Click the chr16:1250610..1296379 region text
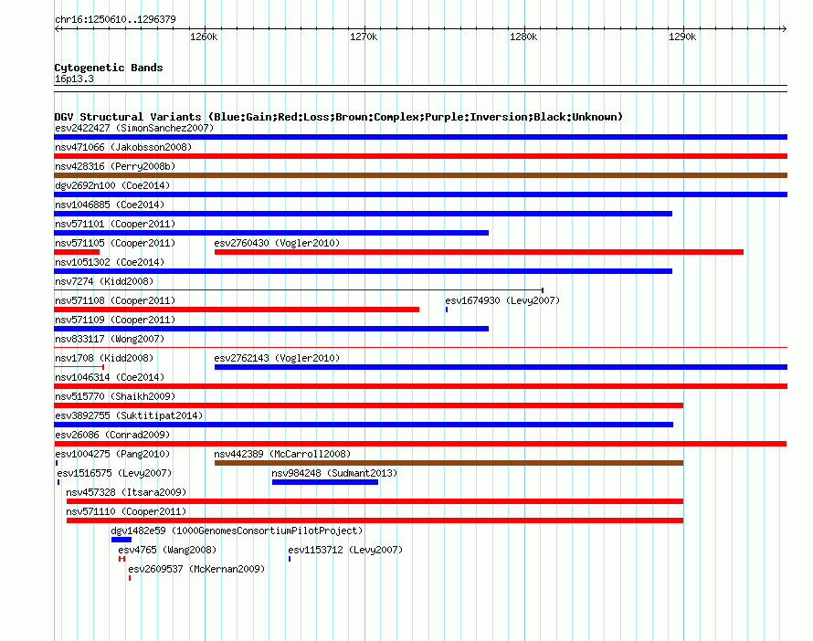813x641 pixels. pyautogui.click(x=115, y=19)
